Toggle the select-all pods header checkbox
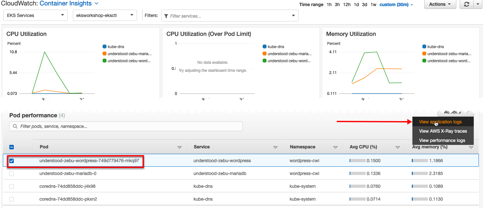 [x=12, y=147]
